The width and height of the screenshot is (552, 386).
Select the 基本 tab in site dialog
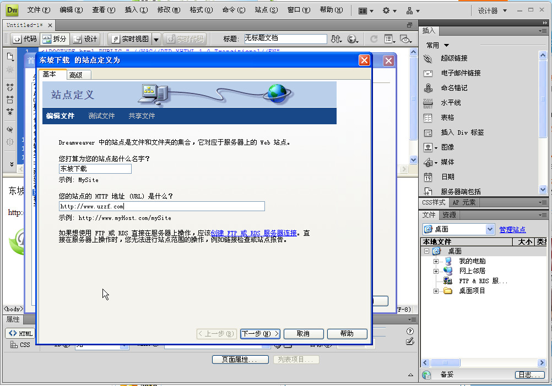coord(52,74)
